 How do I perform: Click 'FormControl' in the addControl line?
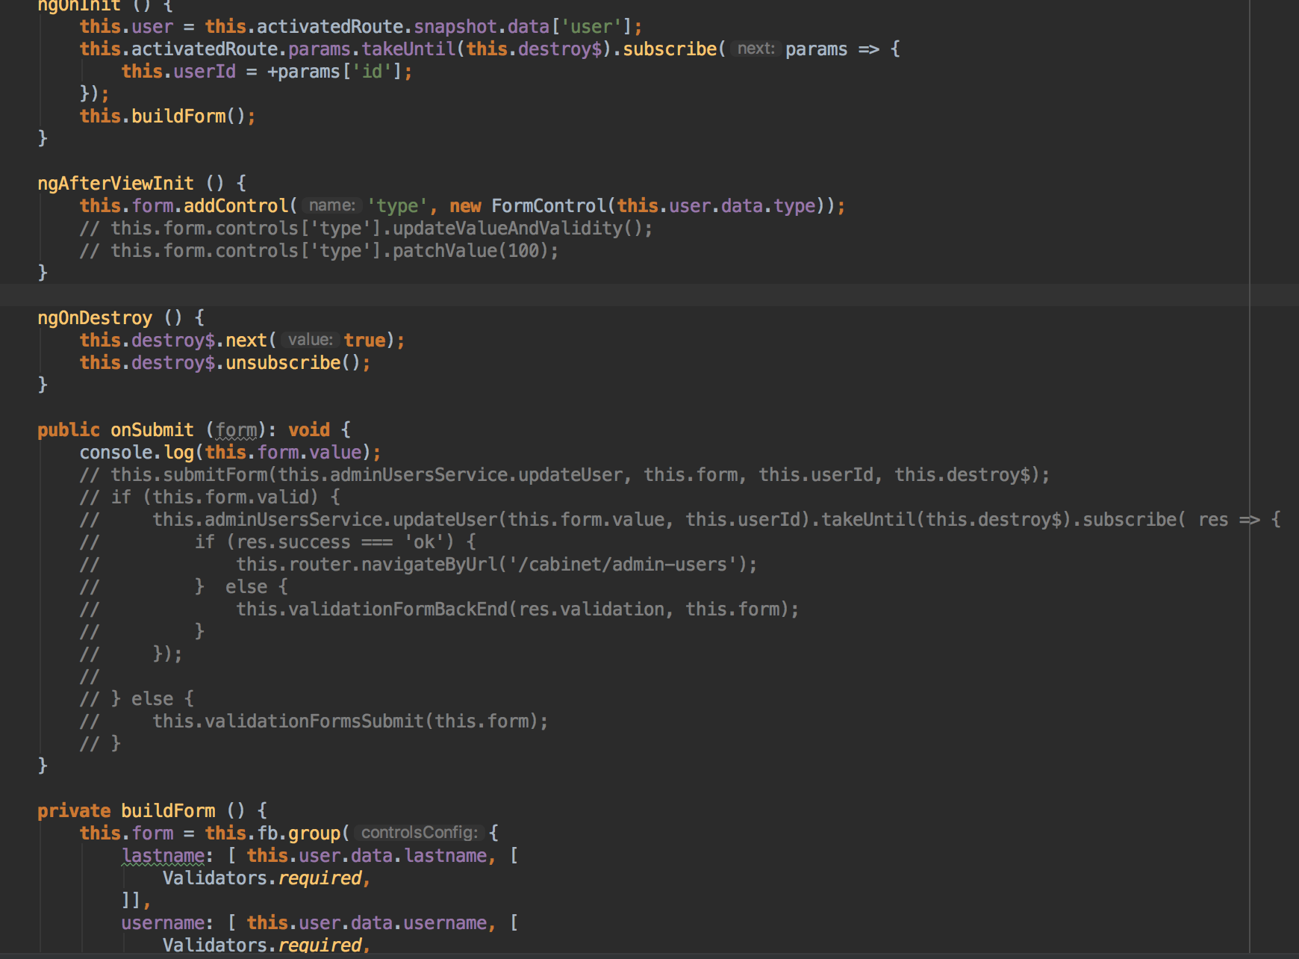pos(549,206)
